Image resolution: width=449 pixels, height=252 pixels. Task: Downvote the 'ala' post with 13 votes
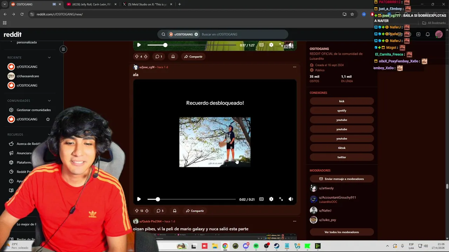click(x=147, y=211)
